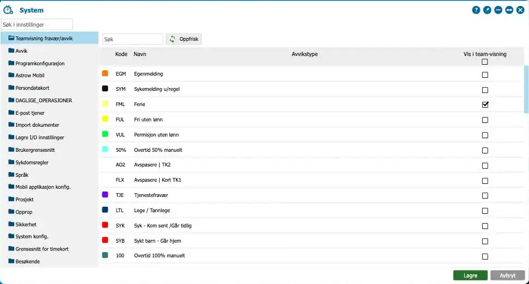The width and height of the screenshot is (529, 284).
Task: Enable team view for Lege / Tannlege
Action: [x=485, y=211]
